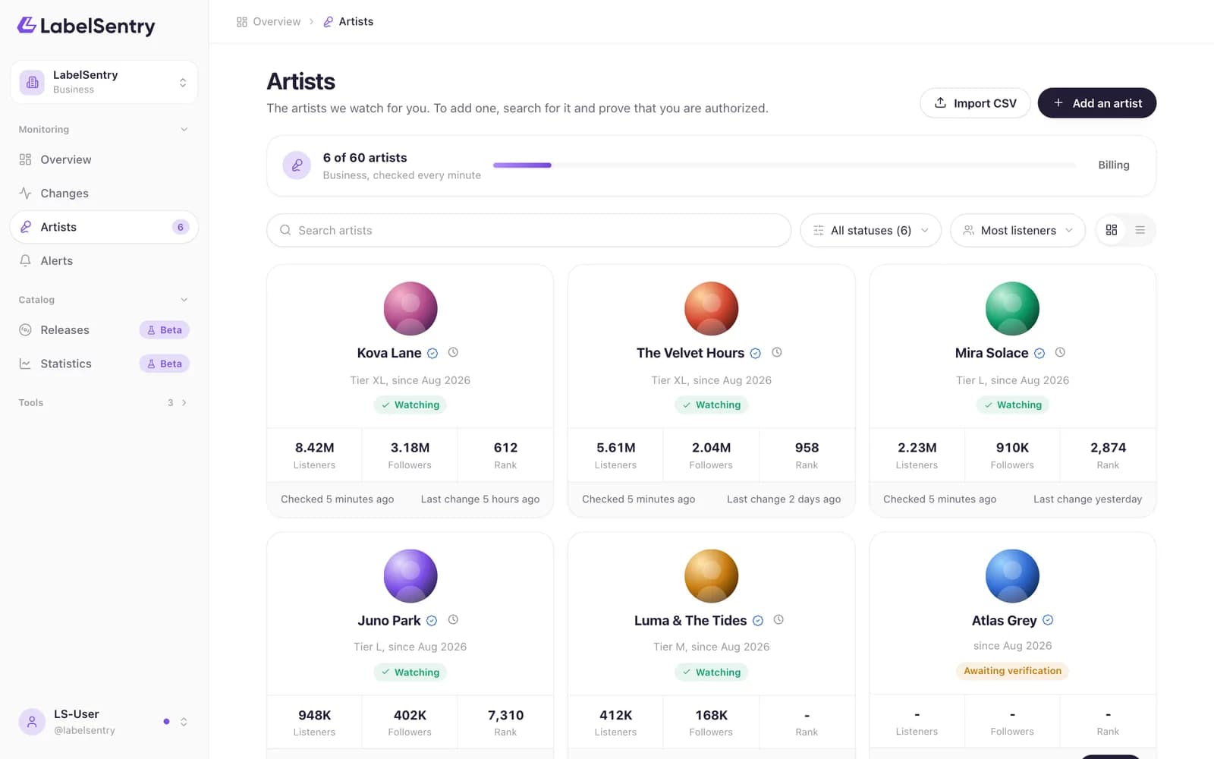Click the LabelSentry logo
This screenshot has height=759, width=1214.
tap(86, 26)
